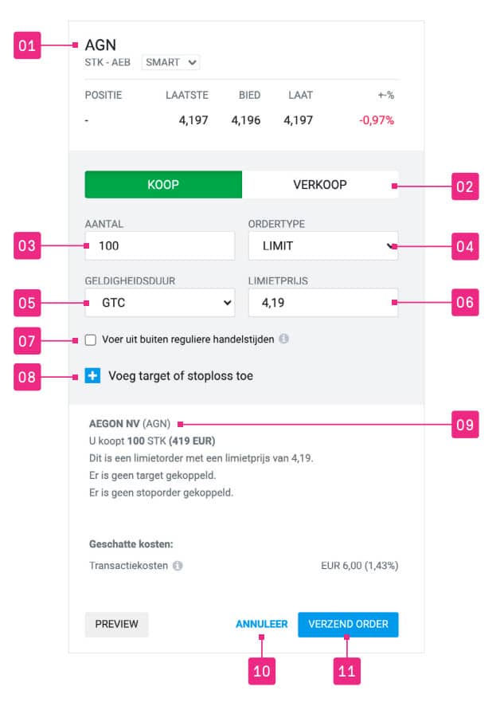This screenshot has width=500, height=706.
Task: Click the blue plus icon for target/stoploss
Action: [x=92, y=375]
